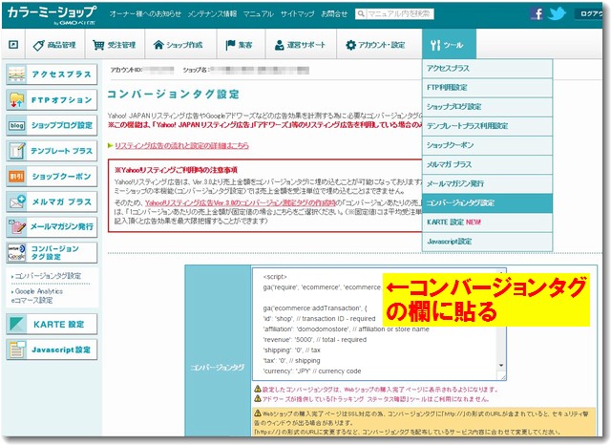
Task: Select コンバージョンタグ設定 in the ツール dropdown
Action: coord(487,203)
